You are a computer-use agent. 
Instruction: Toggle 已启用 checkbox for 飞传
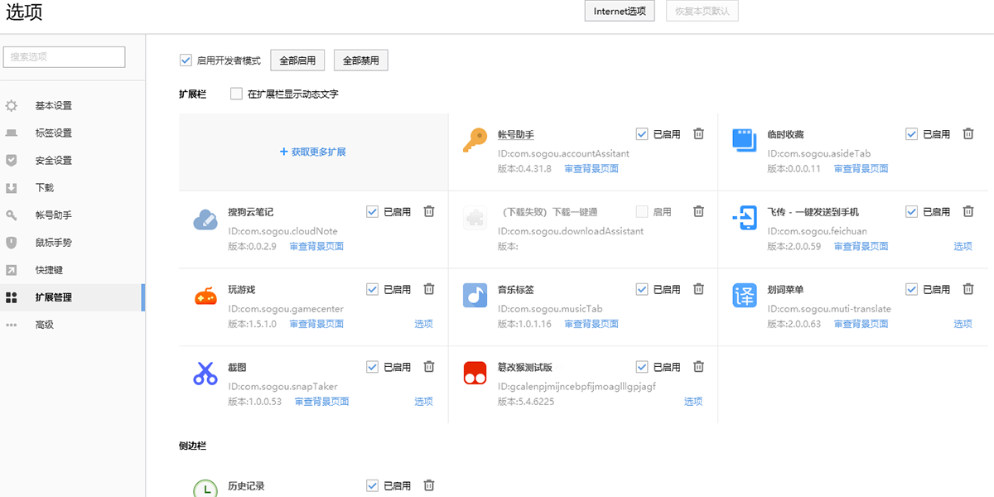pyautogui.click(x=912, y=212)
